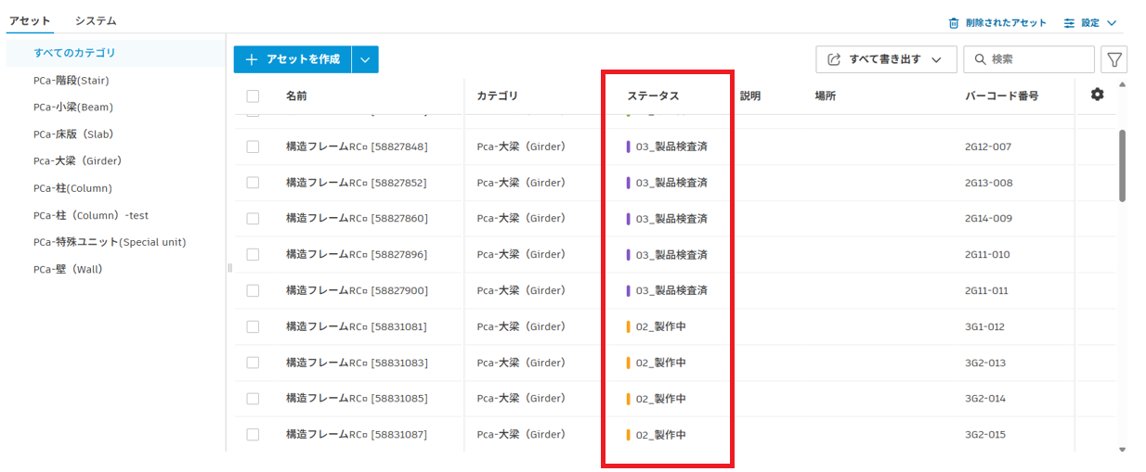Image resolution: width=1146 pixels, height=472 pixels.
Task: Check the row for 構造フレームRC [58831085]
Action: [253, 399]
